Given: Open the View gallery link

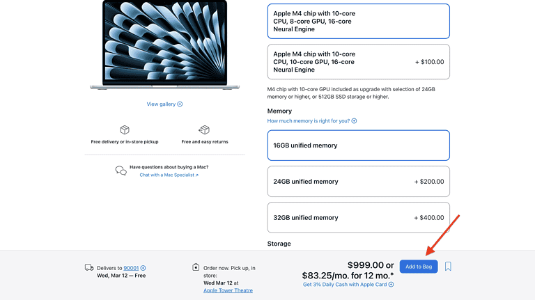Looking at the screenshot, I should pos(161,104).
